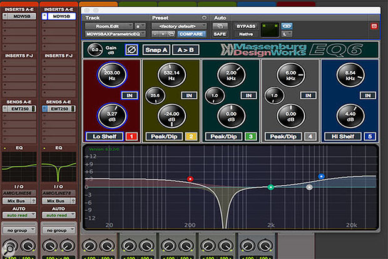Select the green band 3 button

[x=251, y=136]
